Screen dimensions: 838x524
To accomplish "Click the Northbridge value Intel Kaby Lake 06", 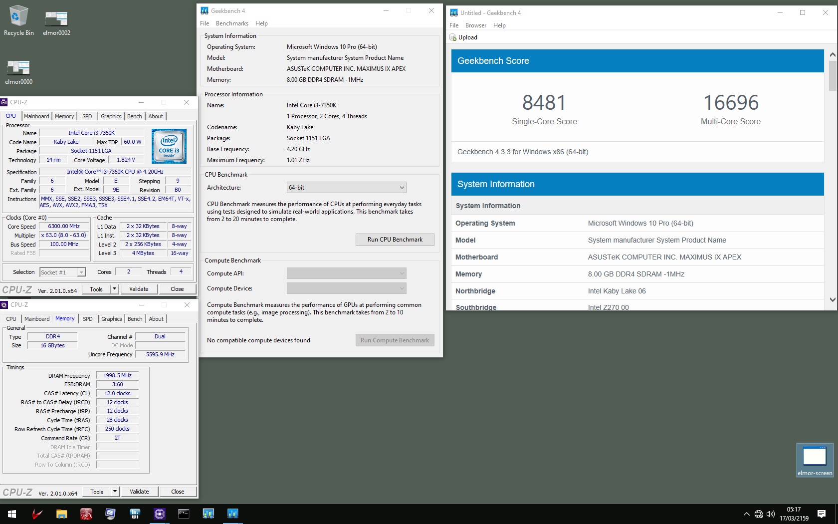I will click(617, 291).
